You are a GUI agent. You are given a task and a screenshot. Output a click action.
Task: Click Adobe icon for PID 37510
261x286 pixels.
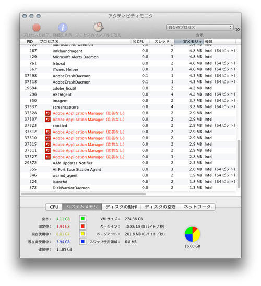tap(48, 138)
